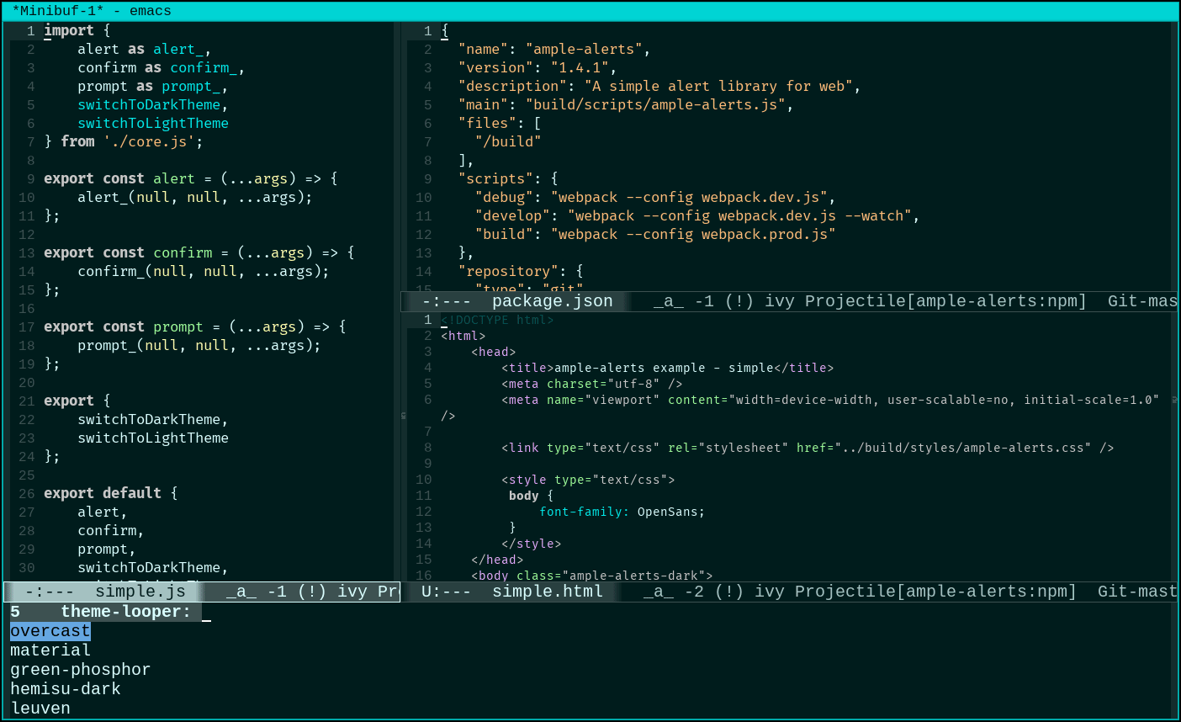Click switchToDarkTheme in the import block
Screen dimensions: 1181x722
coord(149,104)
